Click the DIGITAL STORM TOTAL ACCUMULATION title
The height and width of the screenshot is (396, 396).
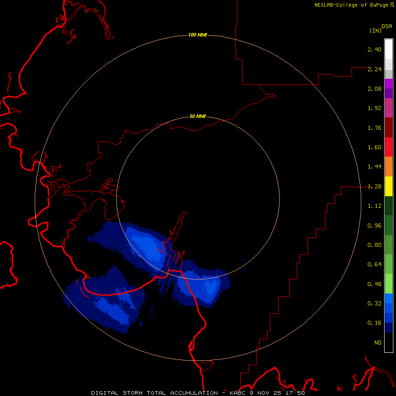[x=154, y=393]
